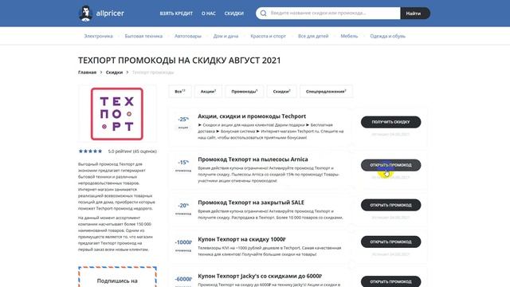Go to Скидки breadcrumb
The width and height of the screenshot is (510, 287).
pyautogui.click(x=114, y=73)
